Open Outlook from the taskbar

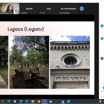coord(63,101)
